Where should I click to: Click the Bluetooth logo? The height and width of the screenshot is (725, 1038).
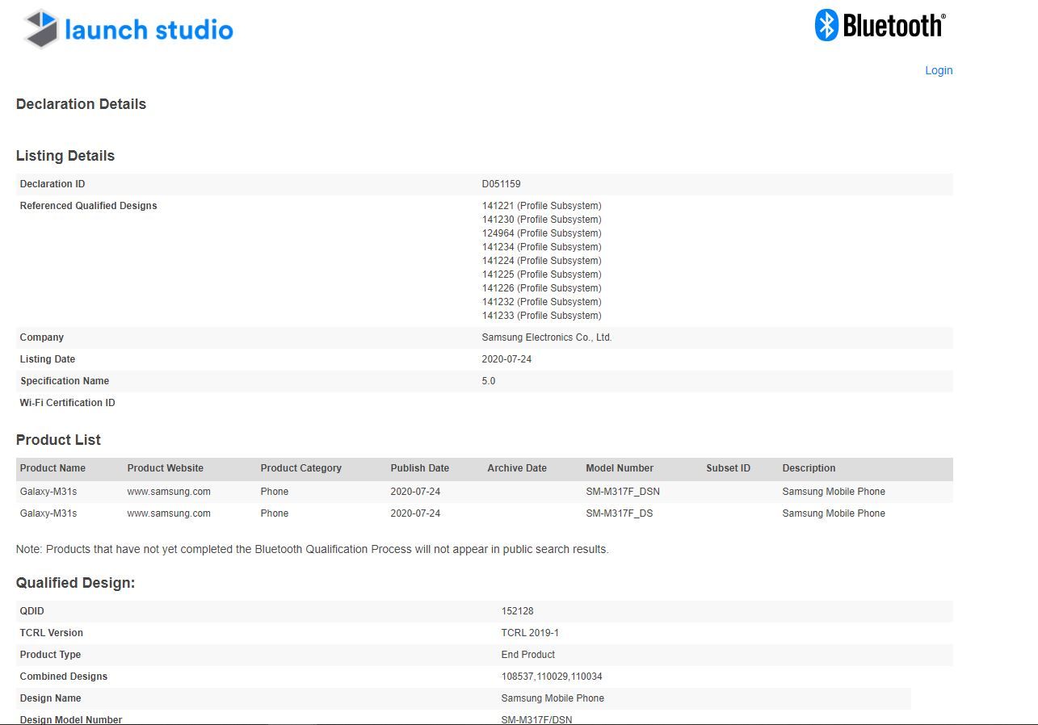click(x=880, y=25)
